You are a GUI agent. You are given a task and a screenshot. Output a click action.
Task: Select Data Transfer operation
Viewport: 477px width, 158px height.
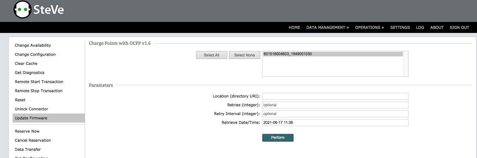pos(49,150)
